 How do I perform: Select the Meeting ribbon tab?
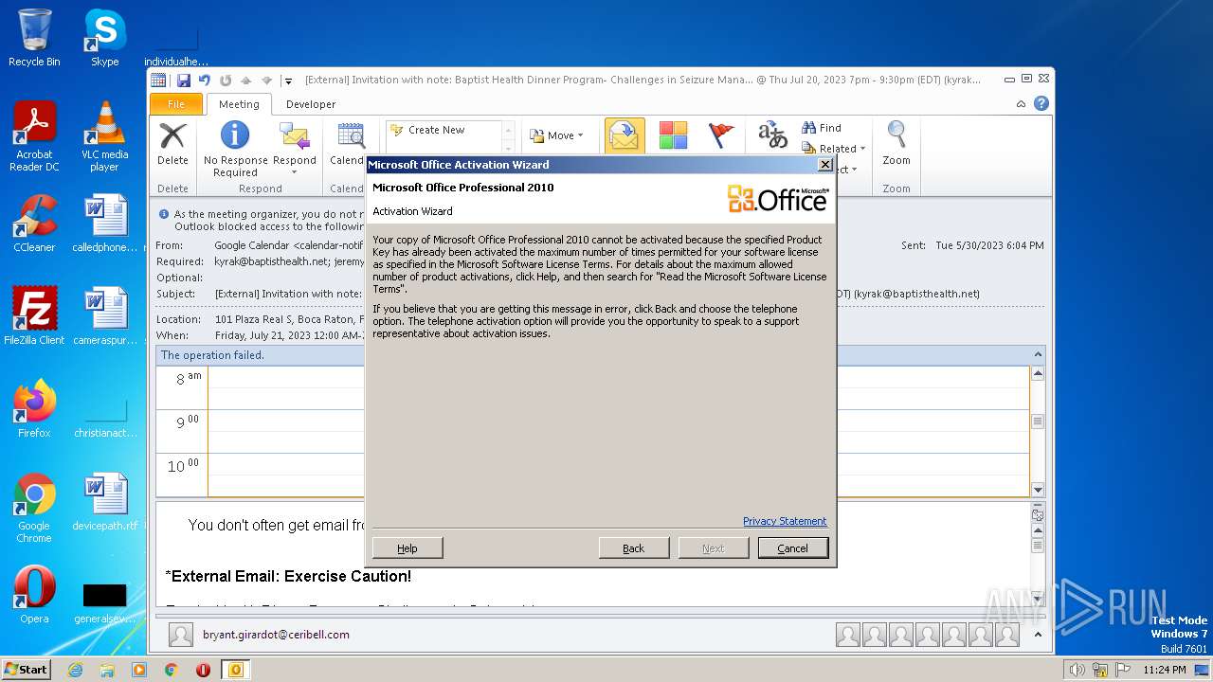click(239, 104)
